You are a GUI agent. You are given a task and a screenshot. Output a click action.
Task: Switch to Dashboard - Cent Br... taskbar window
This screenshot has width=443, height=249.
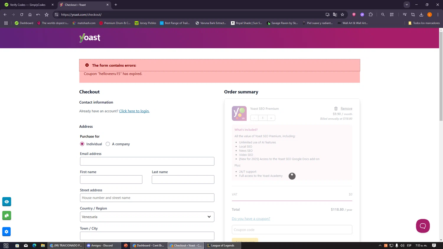[x=149, y=245]
